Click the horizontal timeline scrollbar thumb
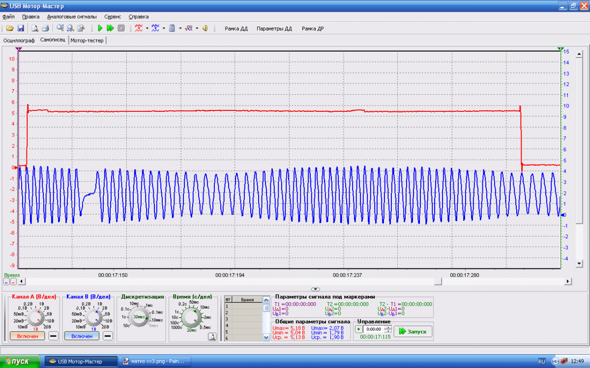This screenshot has width=590, height=368. pyautogui.click(x=438, y=281)
